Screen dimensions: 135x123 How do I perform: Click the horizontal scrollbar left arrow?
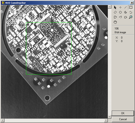(x=3, y=120)
